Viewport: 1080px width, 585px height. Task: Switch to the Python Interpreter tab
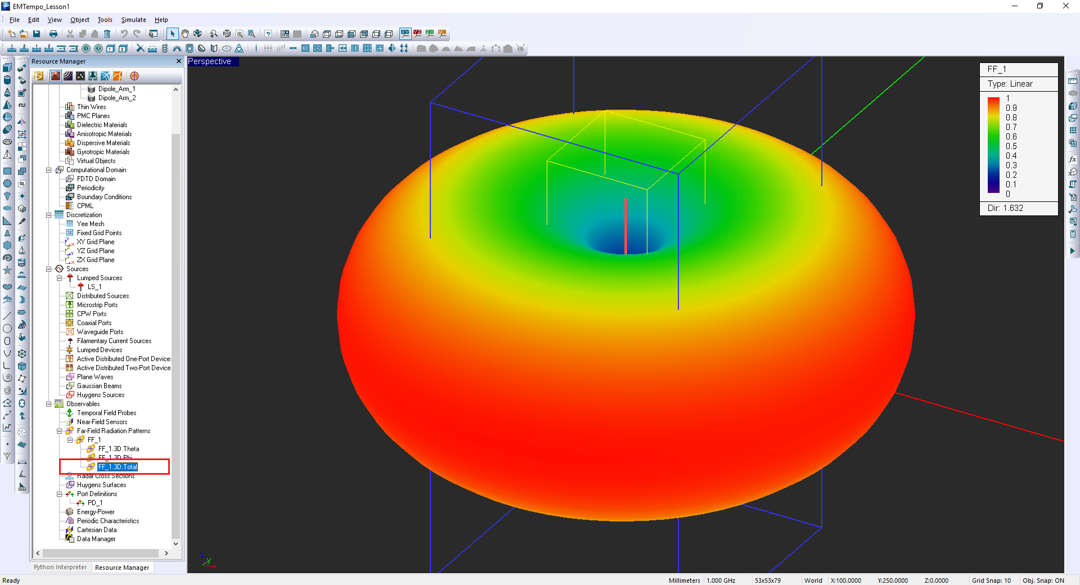(x=60, y=568)
